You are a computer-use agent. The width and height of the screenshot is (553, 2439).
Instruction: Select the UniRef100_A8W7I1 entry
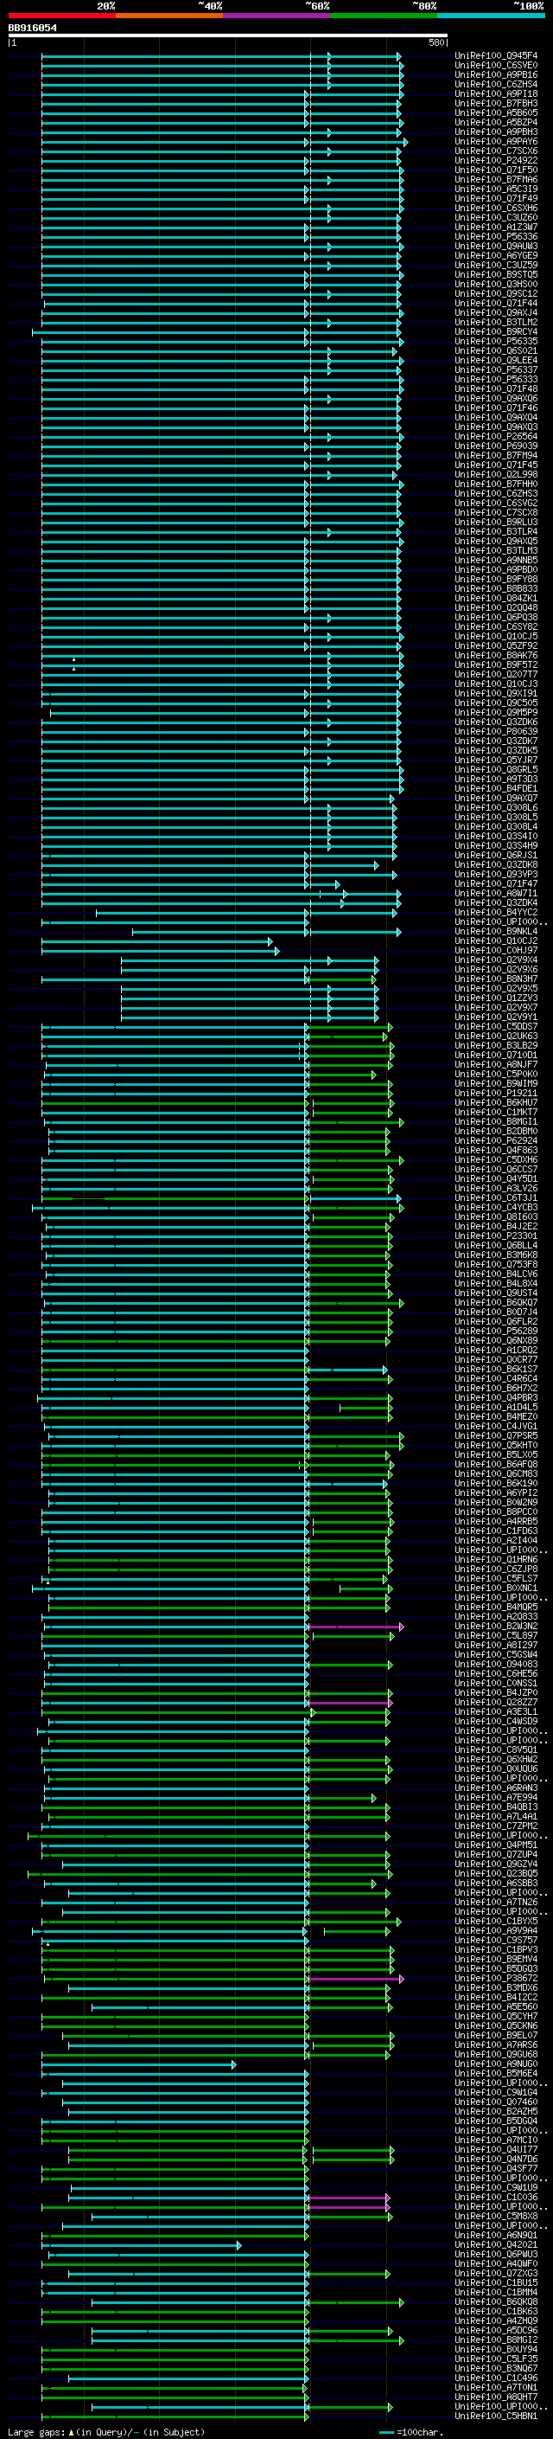(x=496, y=893)
